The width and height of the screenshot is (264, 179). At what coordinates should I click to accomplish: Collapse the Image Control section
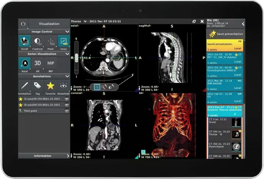[67, 32]
